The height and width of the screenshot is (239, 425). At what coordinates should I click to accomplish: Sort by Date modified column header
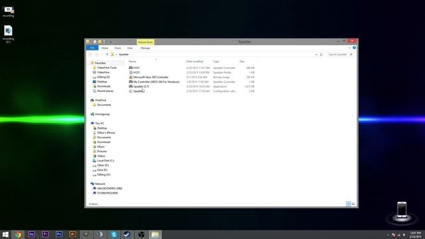195,62
